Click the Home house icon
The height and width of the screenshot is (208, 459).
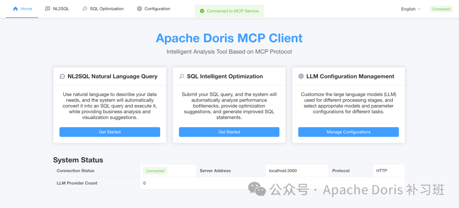click(16, 9)
